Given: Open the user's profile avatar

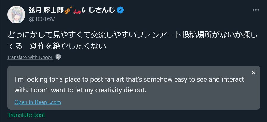Looking at the screenshot, I should 16,15.
